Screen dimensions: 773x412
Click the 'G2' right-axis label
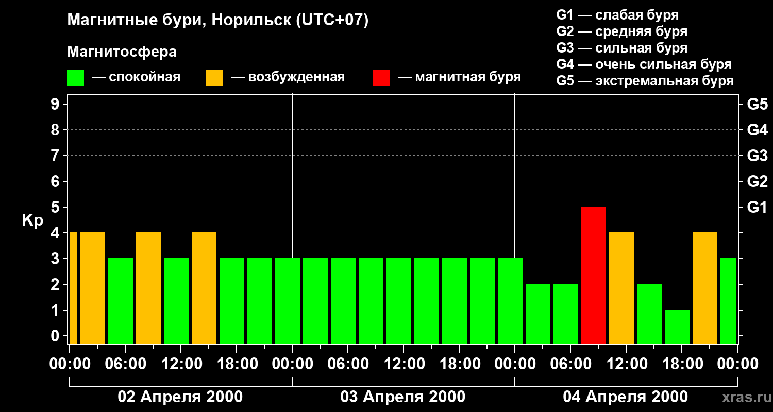757,182
